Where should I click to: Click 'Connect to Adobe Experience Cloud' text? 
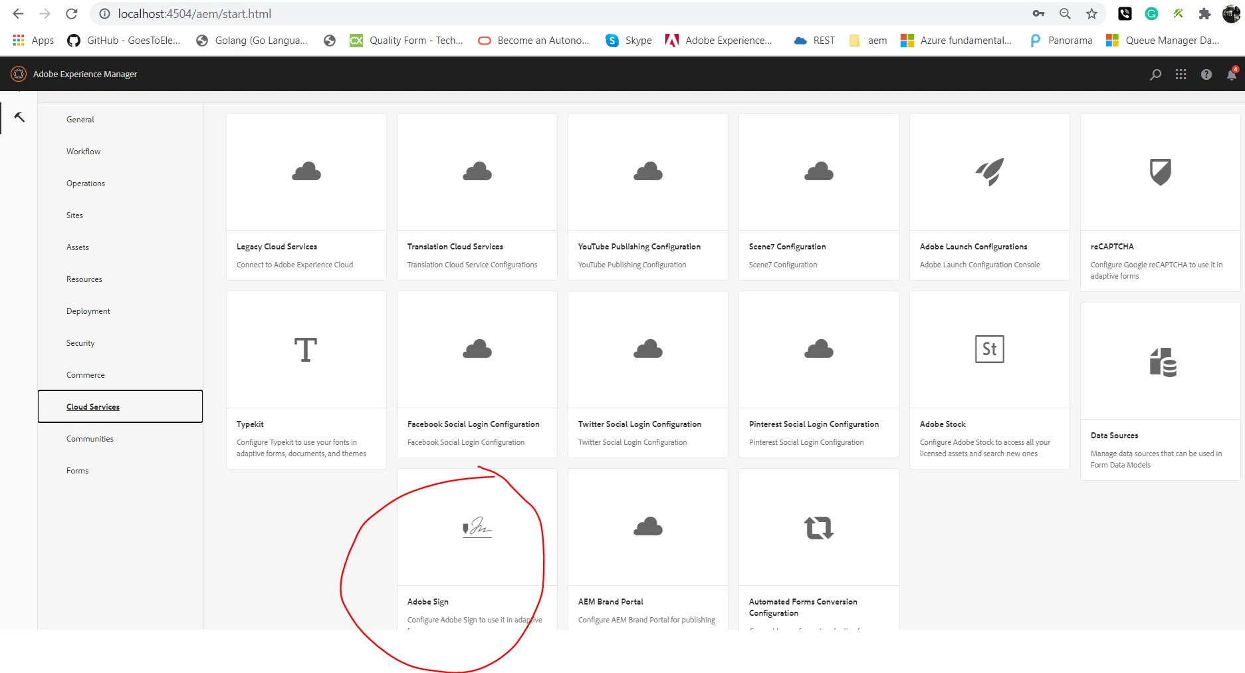pyautogui.click(x=294, y=265)
